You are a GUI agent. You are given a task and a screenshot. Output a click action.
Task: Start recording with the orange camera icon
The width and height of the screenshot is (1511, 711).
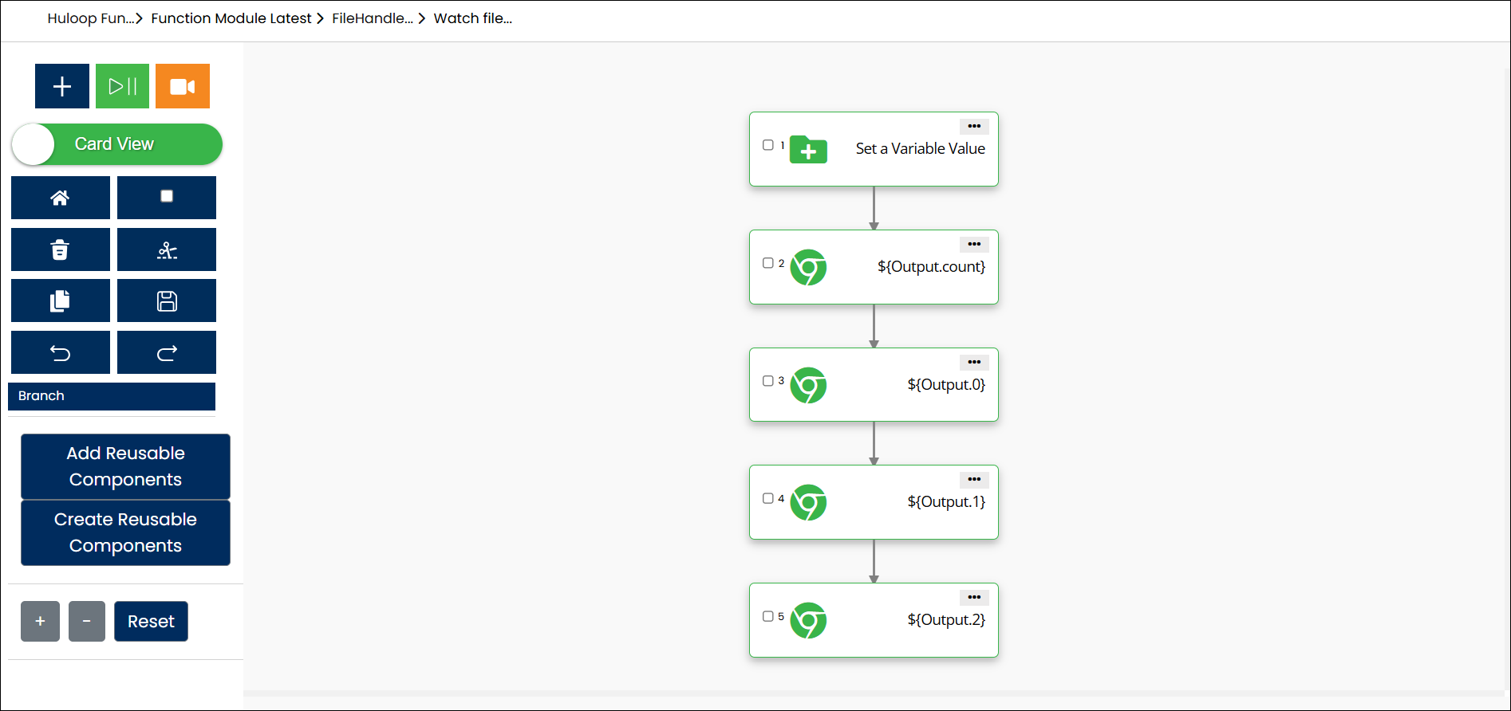(183, 86)
